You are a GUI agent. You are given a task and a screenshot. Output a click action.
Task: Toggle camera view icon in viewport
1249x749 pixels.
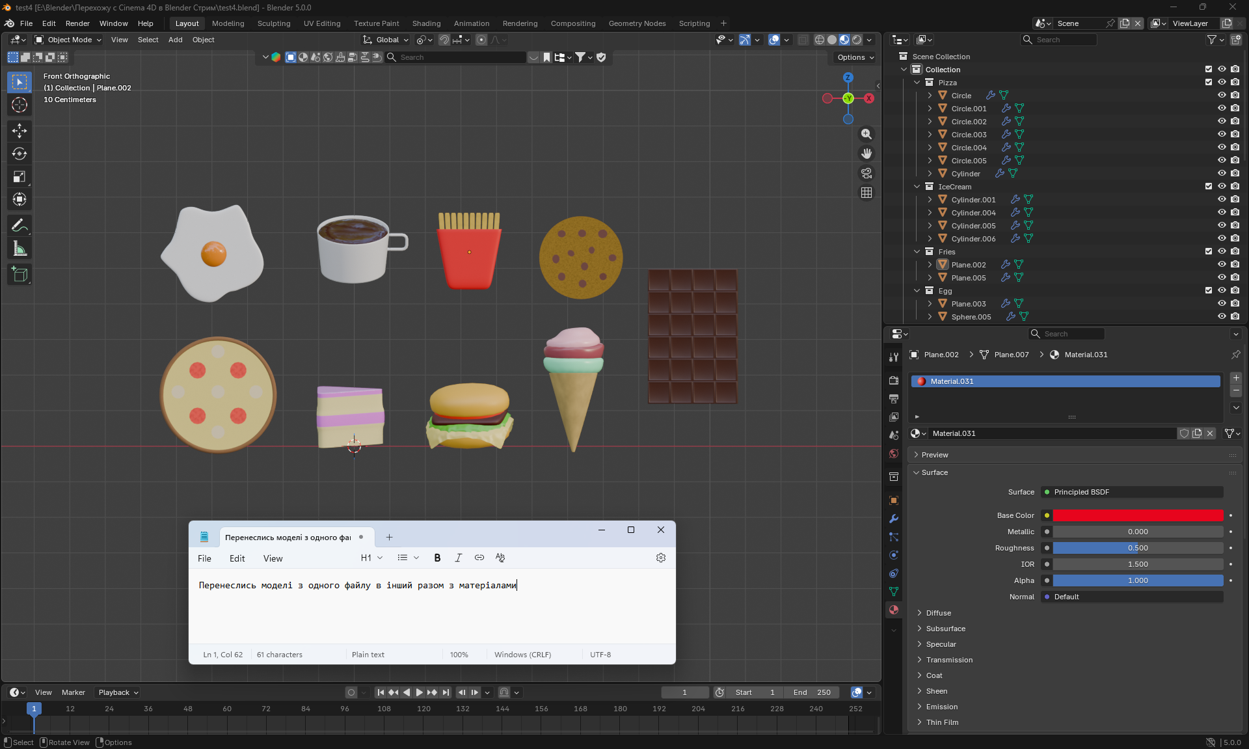(866, 173)
